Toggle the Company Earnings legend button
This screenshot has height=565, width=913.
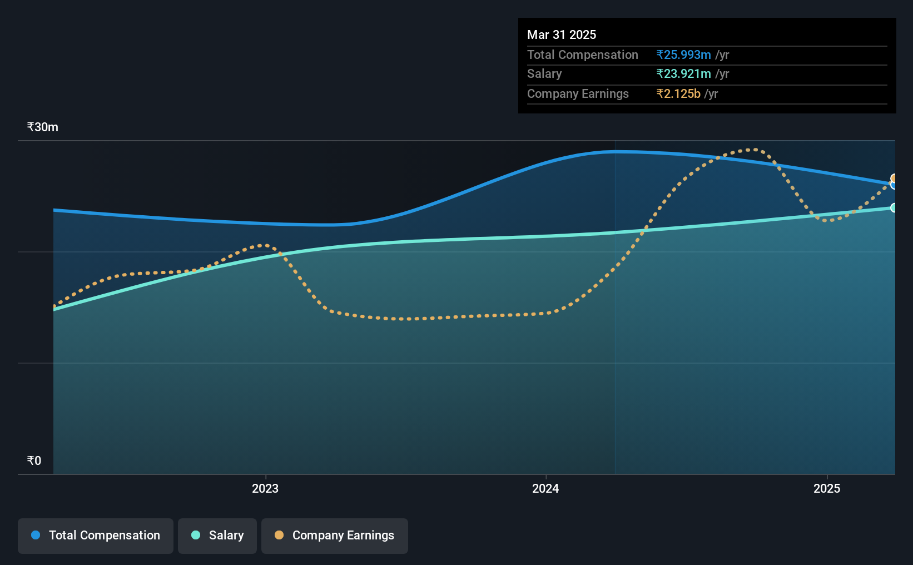(335, 536)
